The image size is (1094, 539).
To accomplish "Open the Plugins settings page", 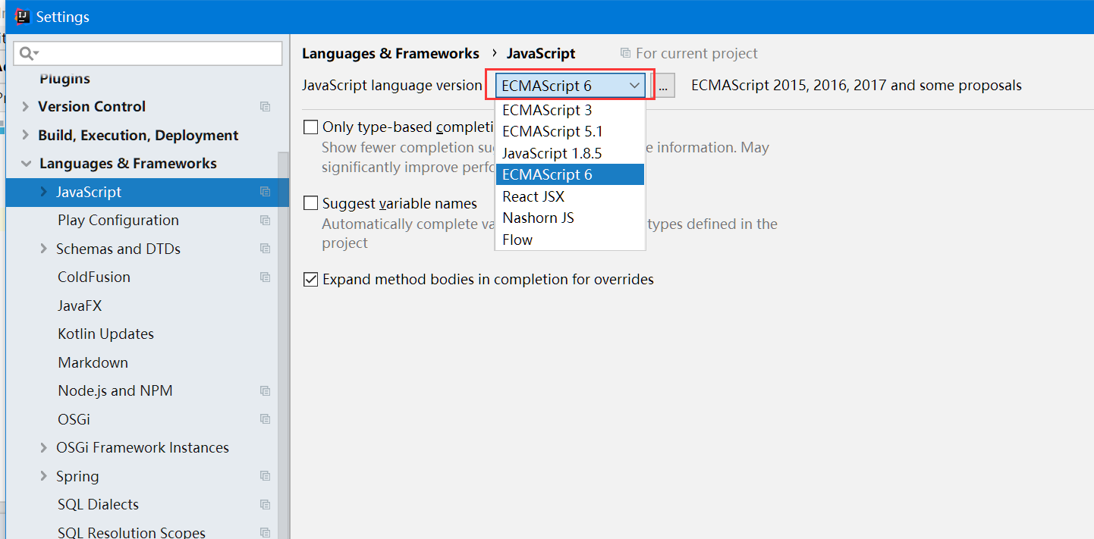I will tap(65, 78).
